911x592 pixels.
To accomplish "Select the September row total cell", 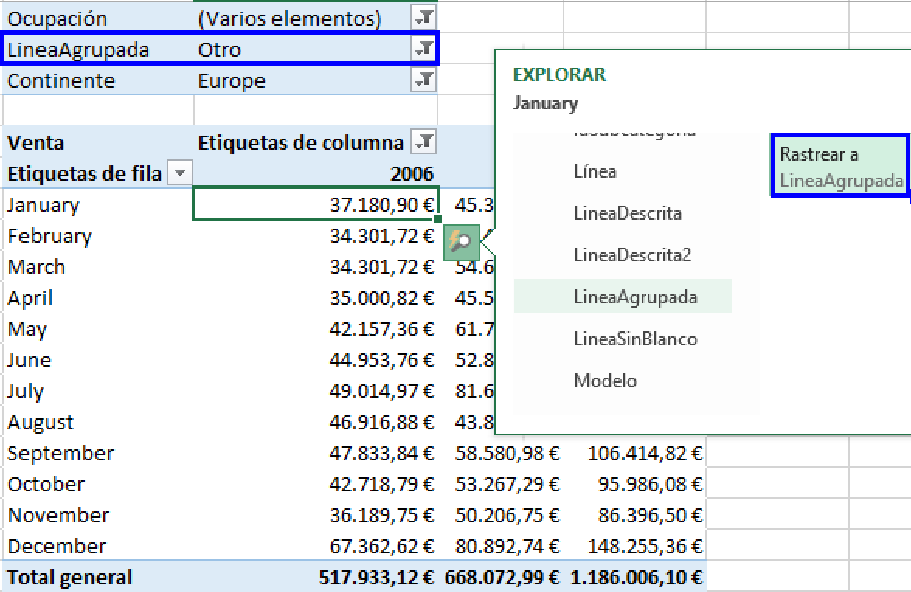I will coord(644,453).
